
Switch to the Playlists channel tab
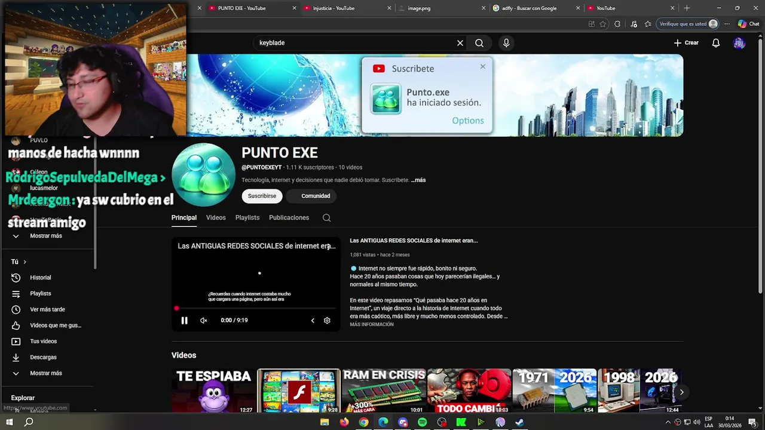coord(247,218)
